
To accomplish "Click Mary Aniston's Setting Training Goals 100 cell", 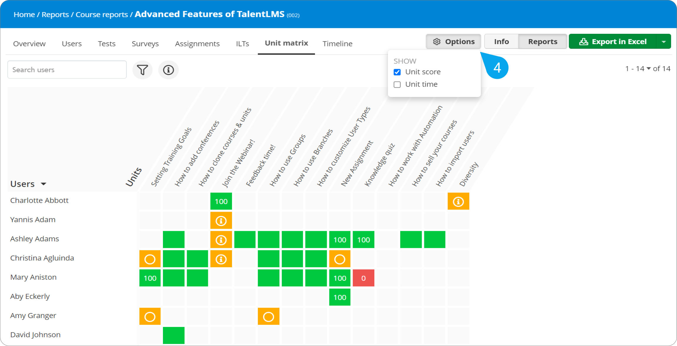I will [x=150, y=278].
